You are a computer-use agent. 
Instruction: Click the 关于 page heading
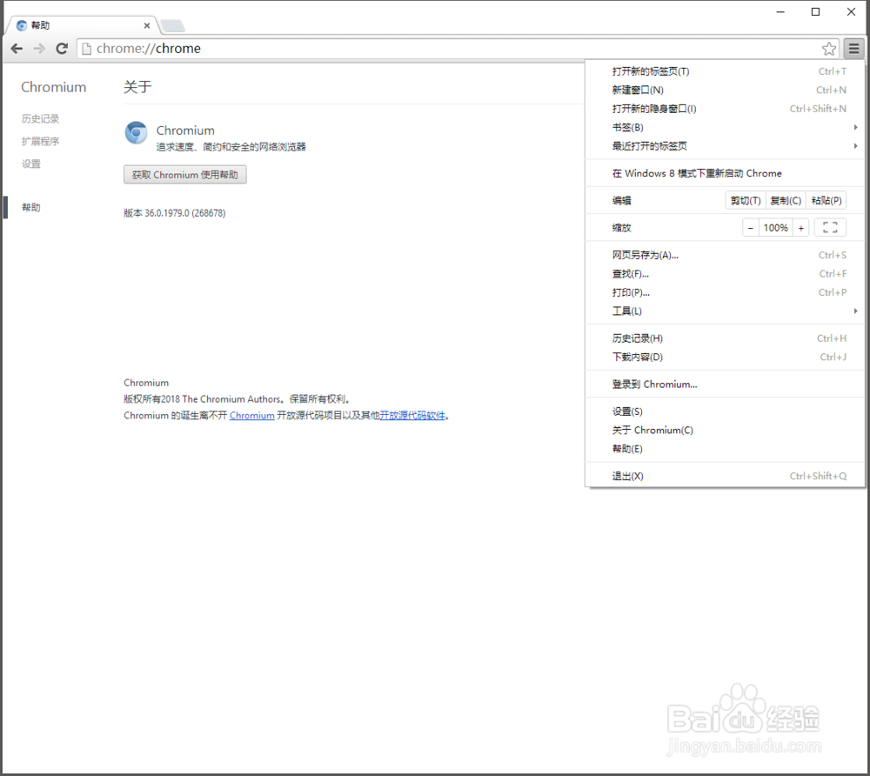137,87
